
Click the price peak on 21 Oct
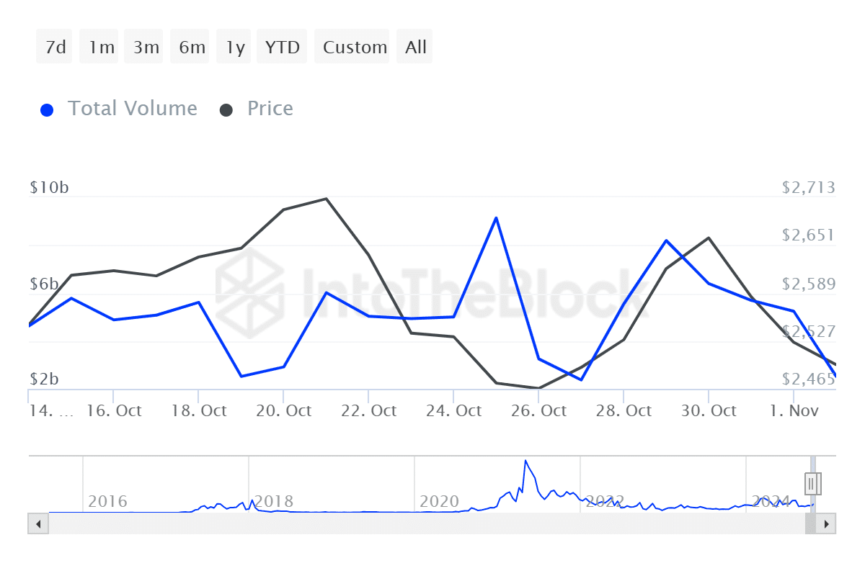tap(326, 199)
